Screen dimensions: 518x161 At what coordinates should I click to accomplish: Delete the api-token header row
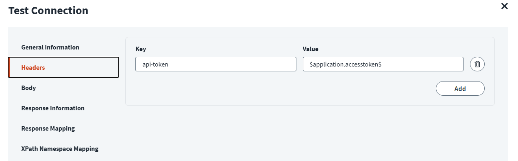477,64
